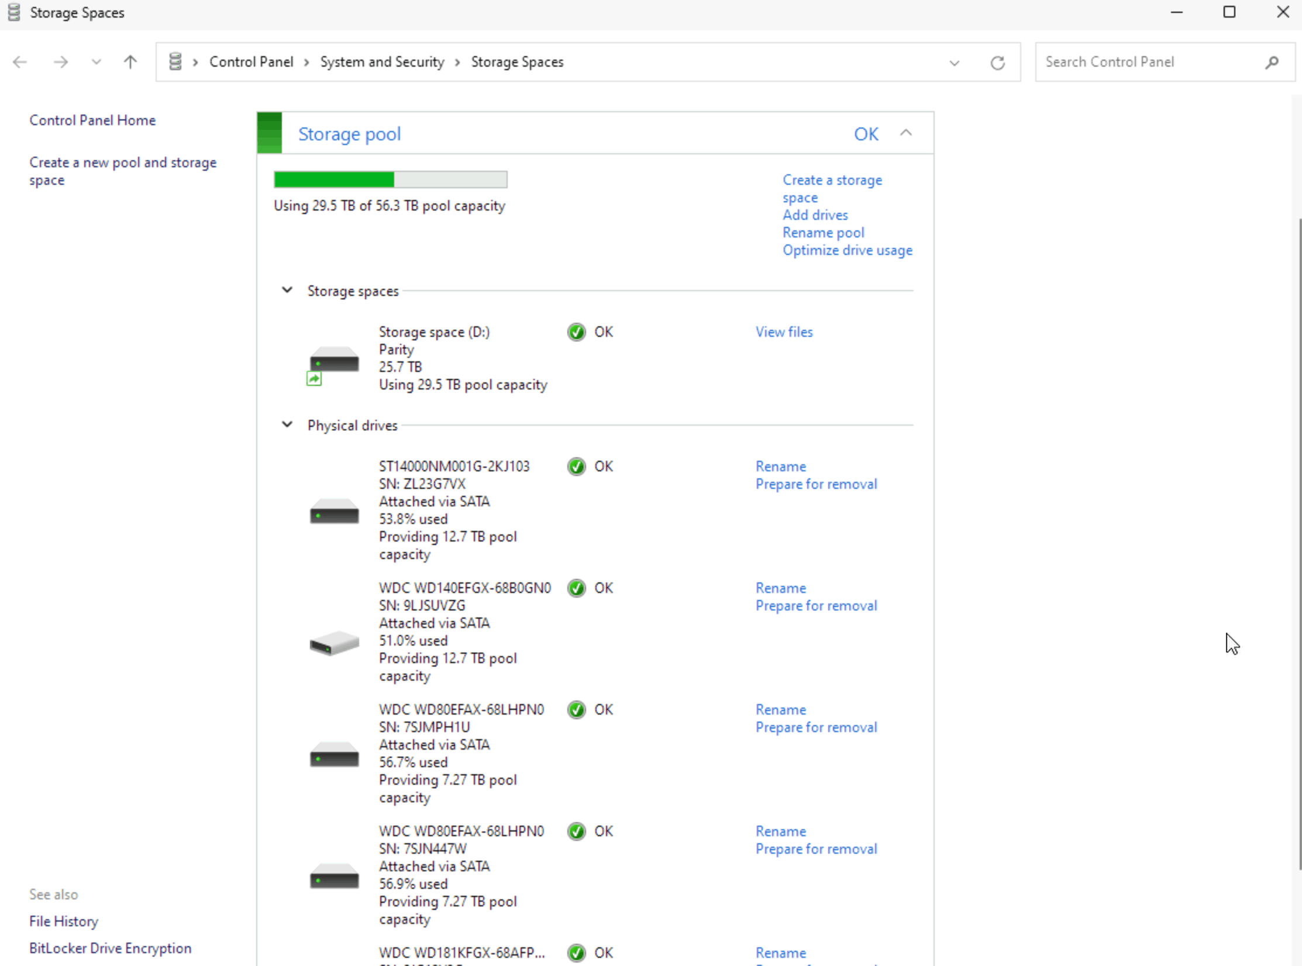The height and width of the screenshot is (966, 1302).
Task: Click the Storage space (D:) drive icon
Action: pyautogui.click(x=333, y=365)
